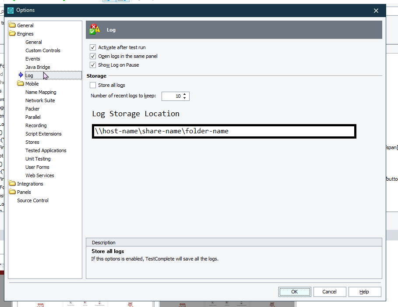The image size is (398, 307).
Task: Toggle Activate after test run checkbox
Action: [93, 47]
